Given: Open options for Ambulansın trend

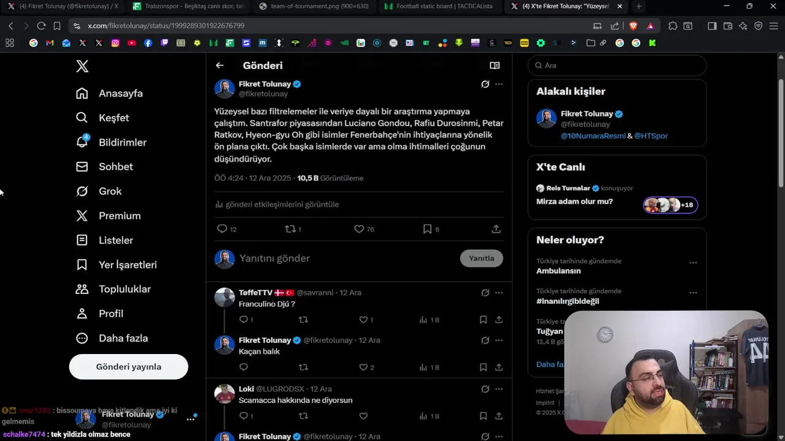Looking at the screenshot, I should tap(693, 263).
